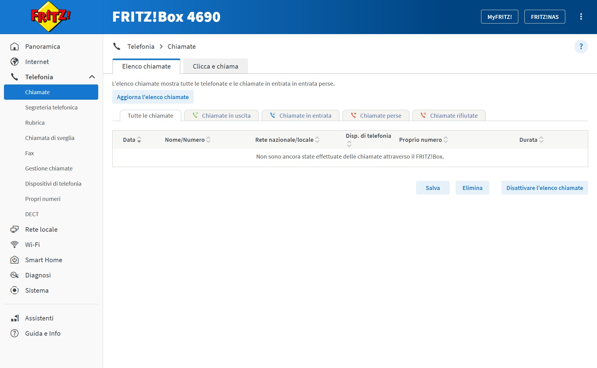597x368 pixels.
Task: Open Segreteria telefonica in sidebar
Action: click(51, 107)
